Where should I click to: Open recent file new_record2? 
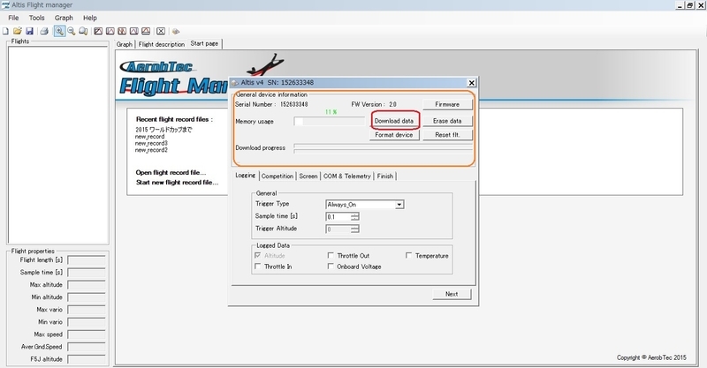151,150
